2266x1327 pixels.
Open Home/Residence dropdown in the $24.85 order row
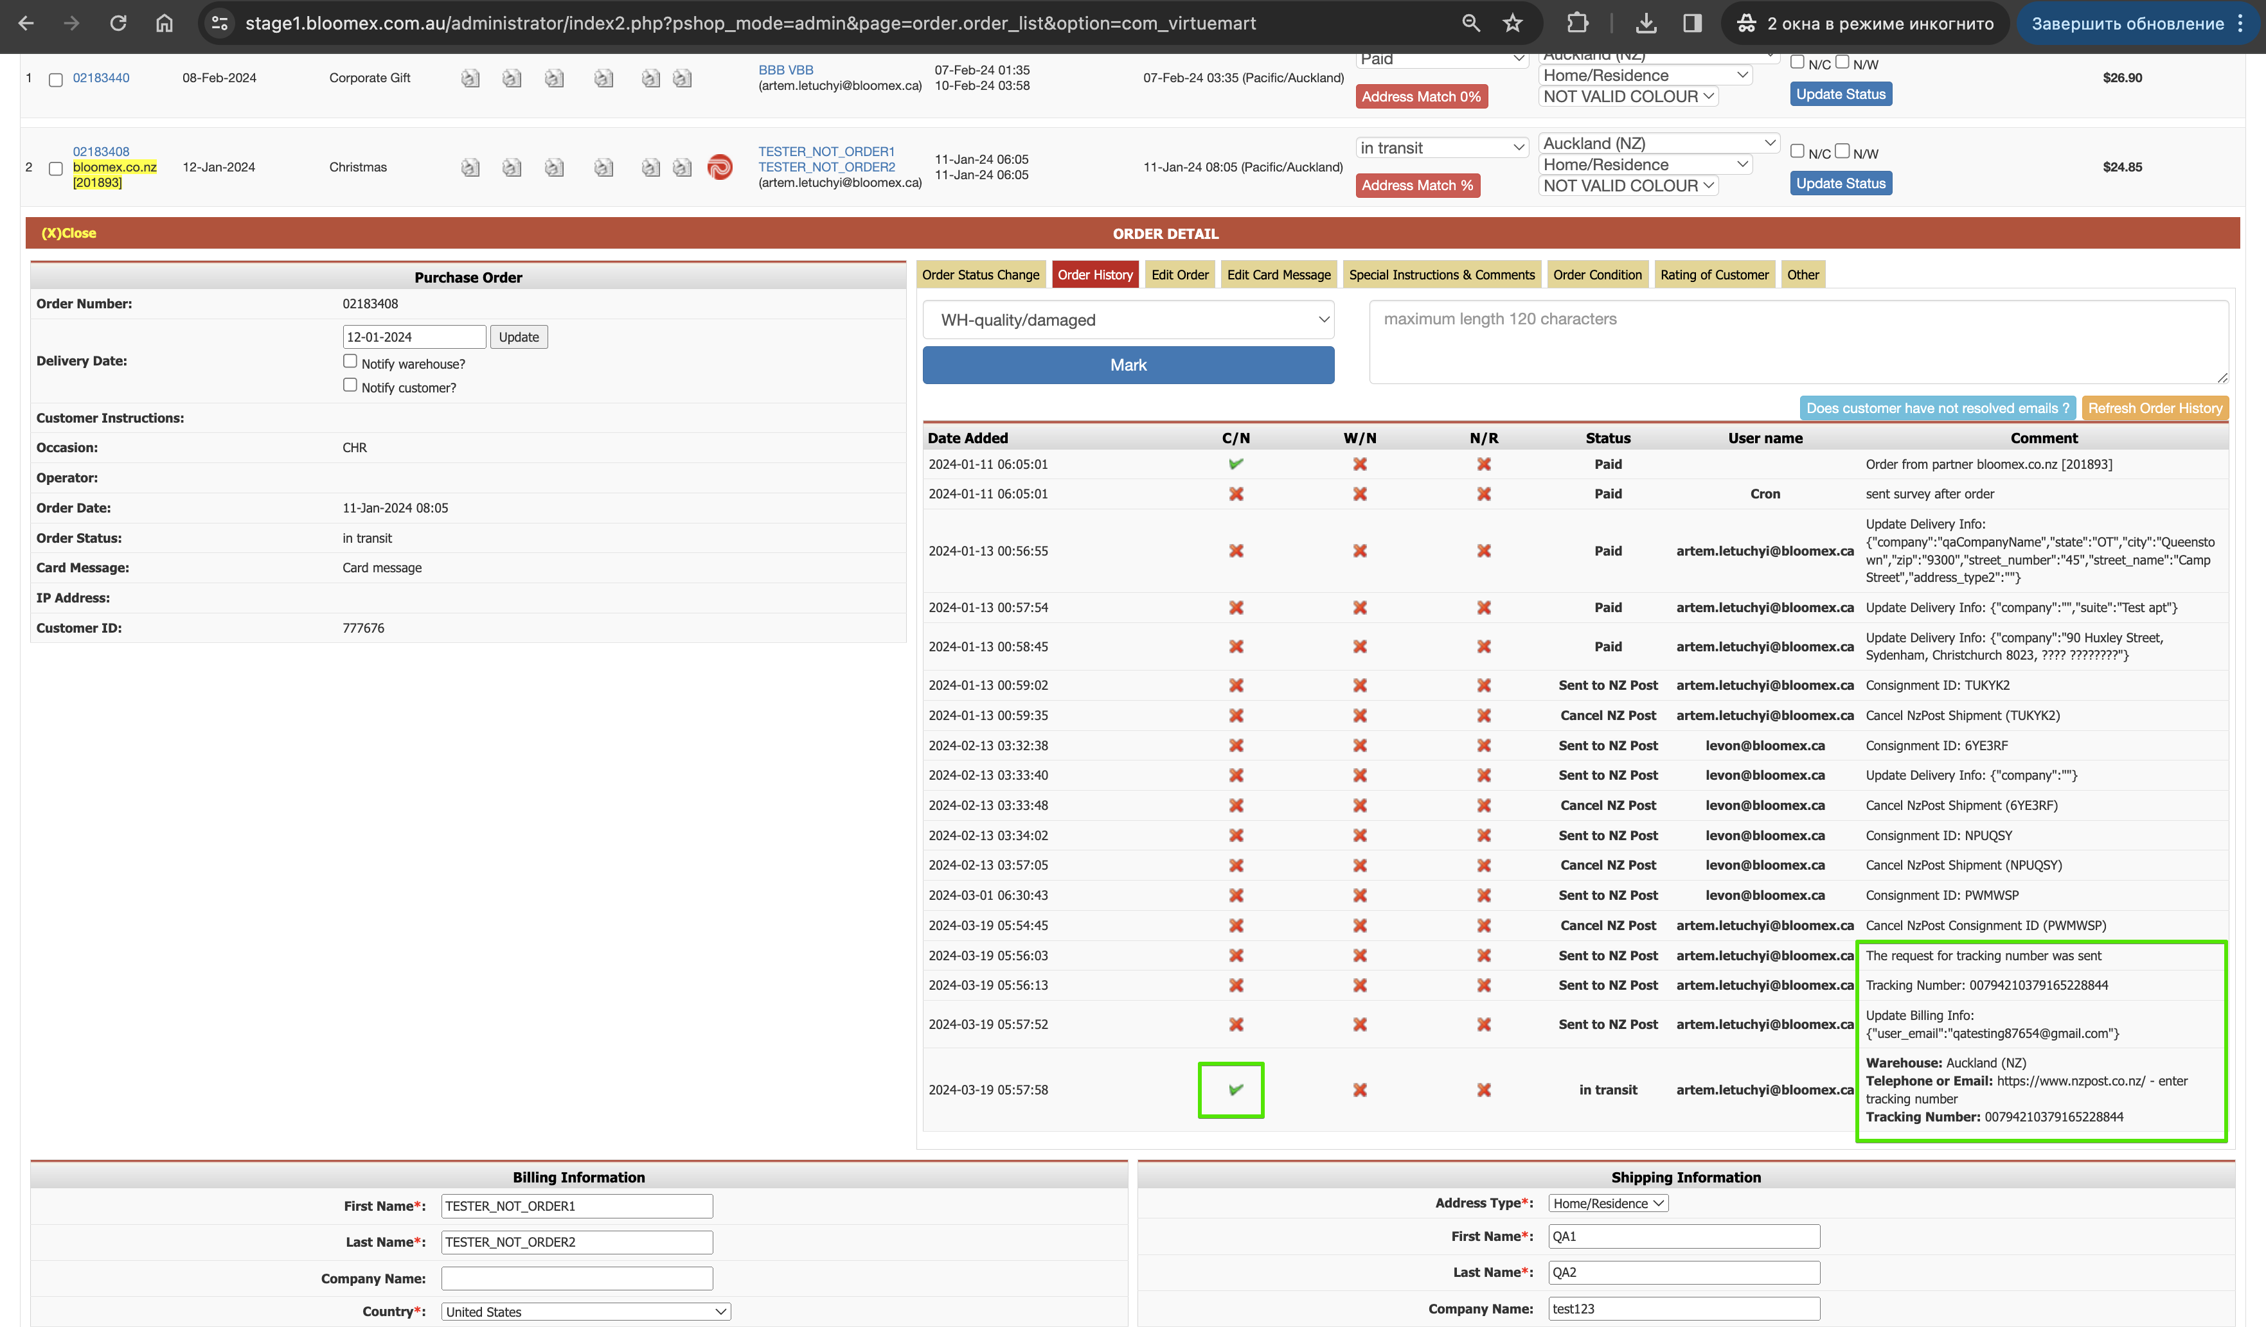point(1646,164)
